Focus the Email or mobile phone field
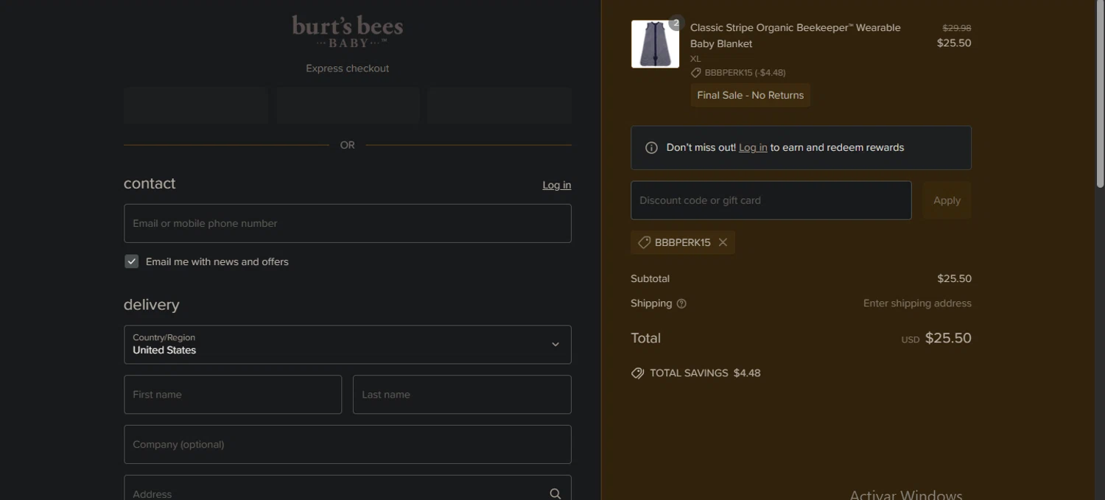1105x500 pixels. [348, 223]
